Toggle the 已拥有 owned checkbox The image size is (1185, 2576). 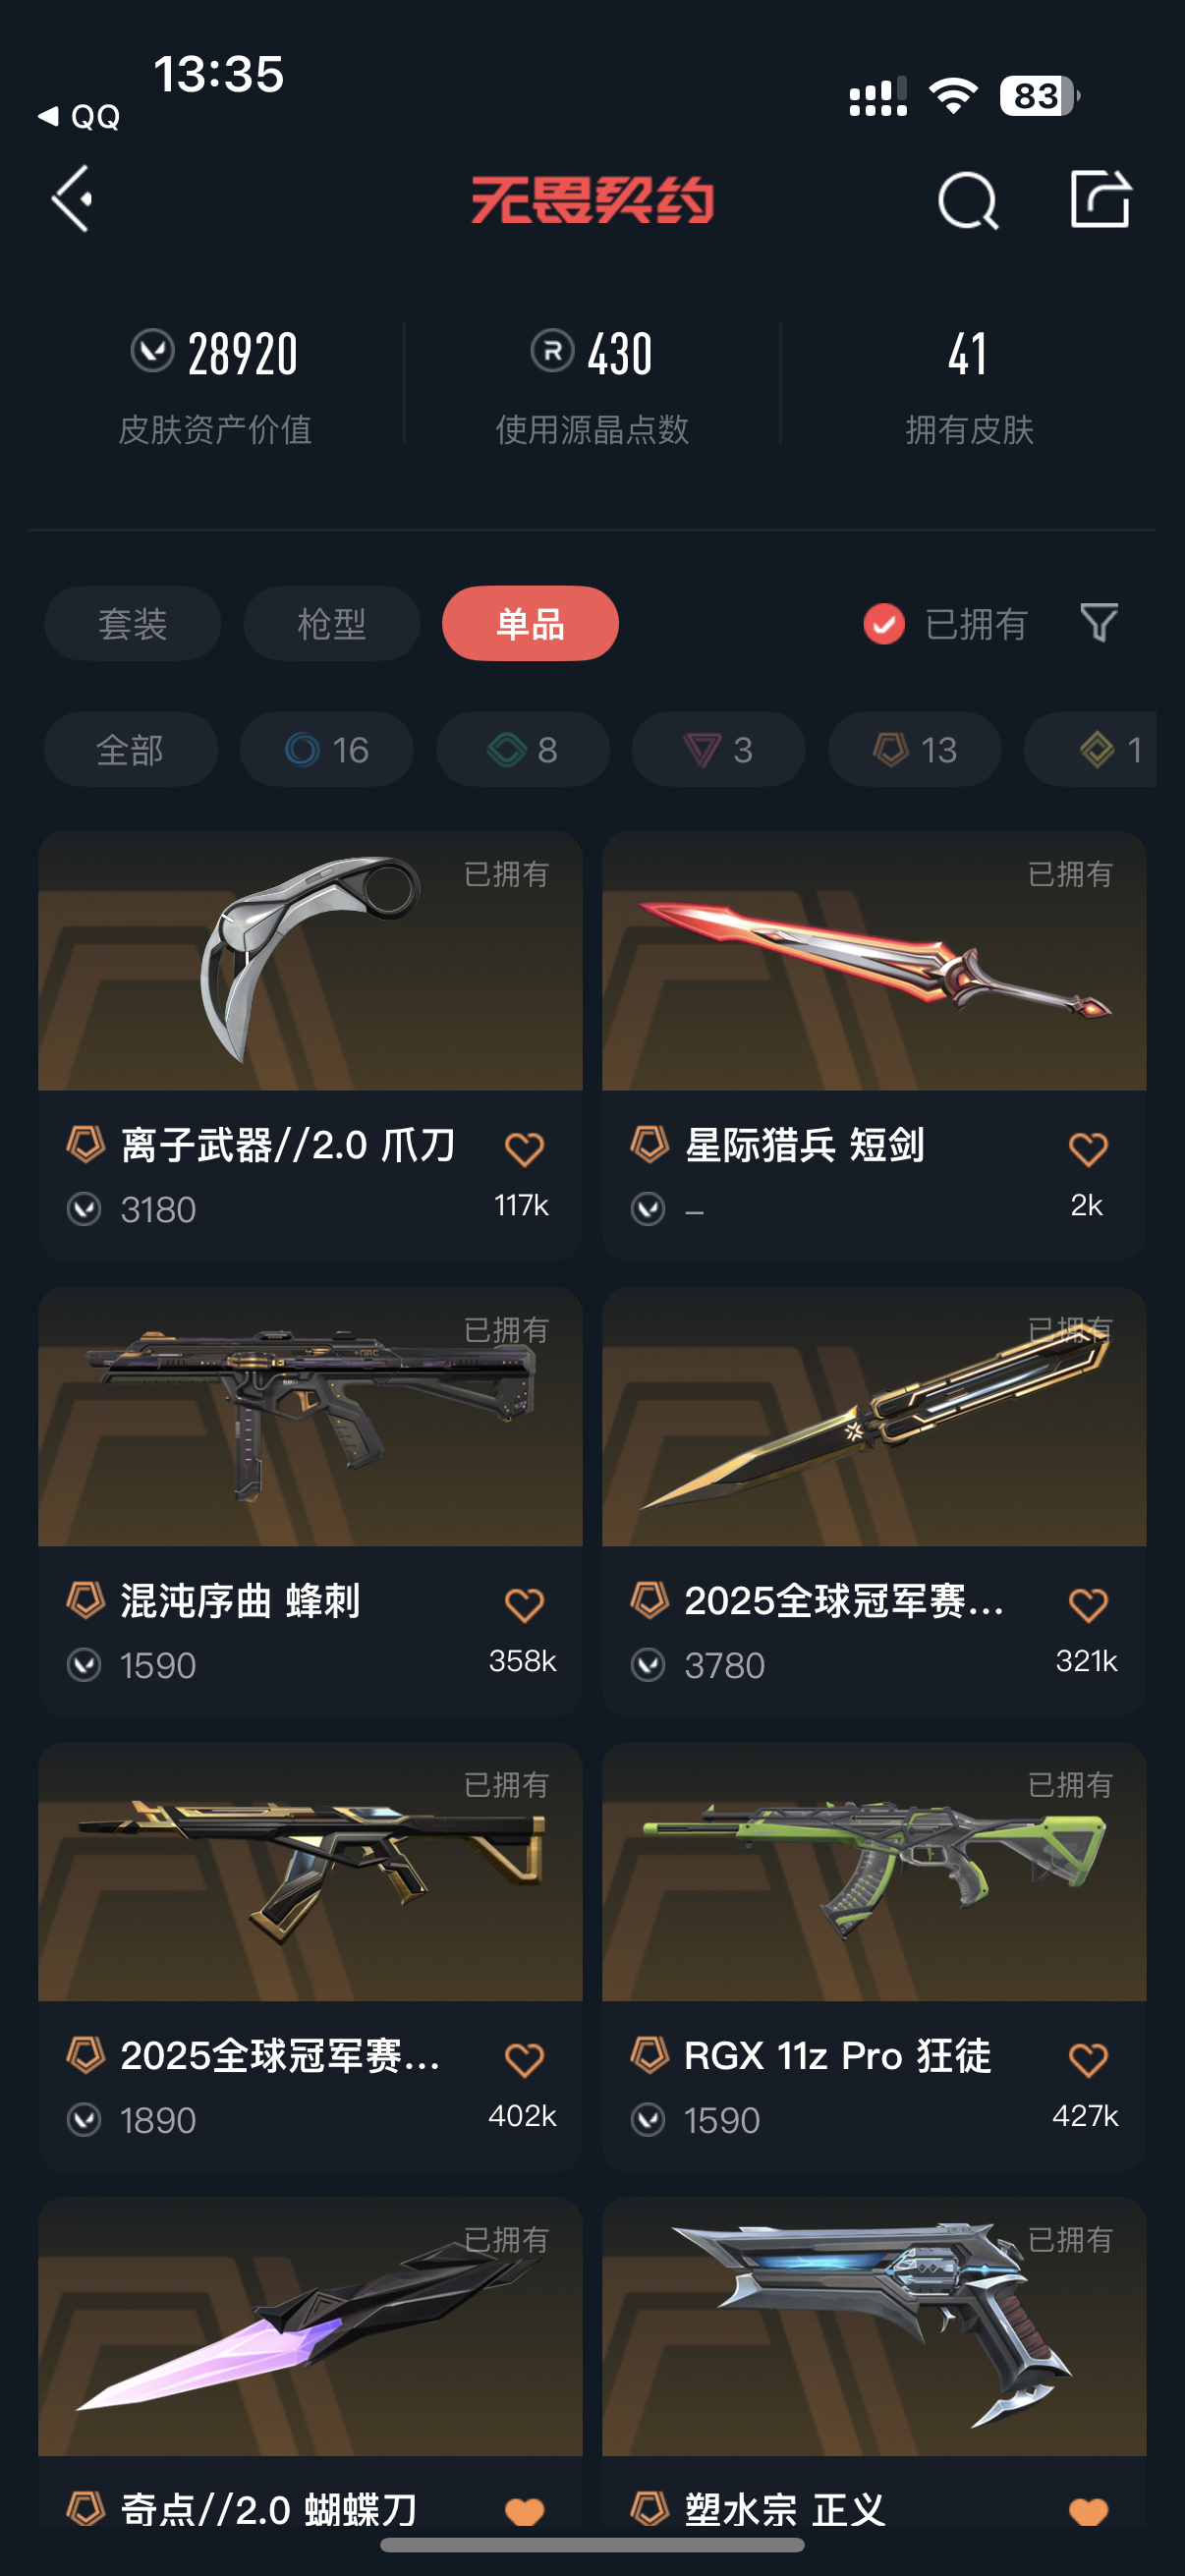[x=884, y=624]
